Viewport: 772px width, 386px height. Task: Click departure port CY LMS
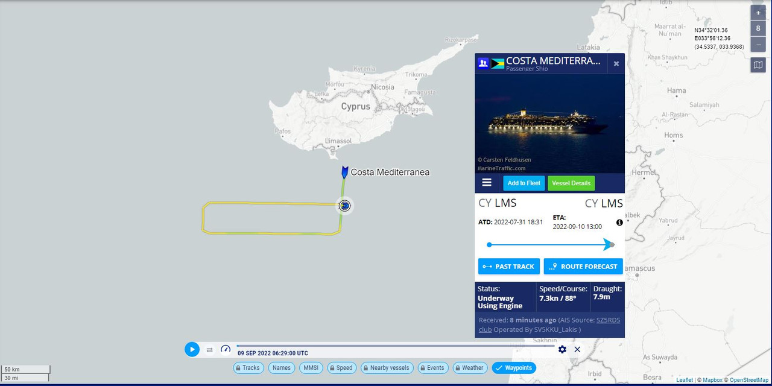498,203
